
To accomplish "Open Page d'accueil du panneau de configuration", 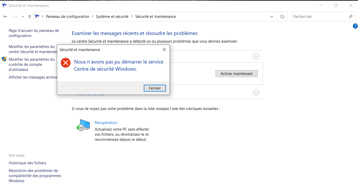I will (x=34, y=33).
